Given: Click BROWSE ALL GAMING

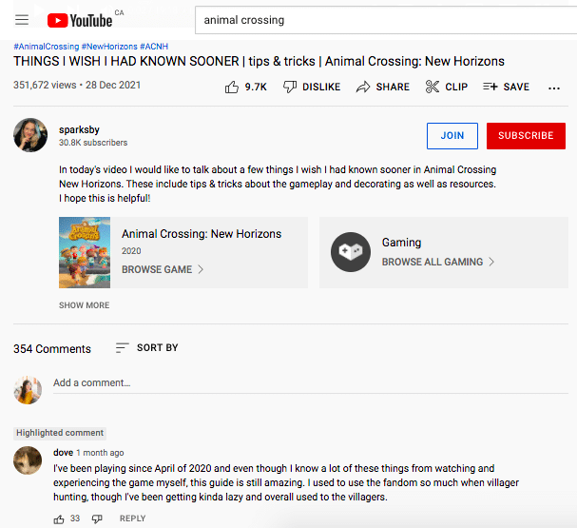Looking at the screenshot, I should (438, 262).
